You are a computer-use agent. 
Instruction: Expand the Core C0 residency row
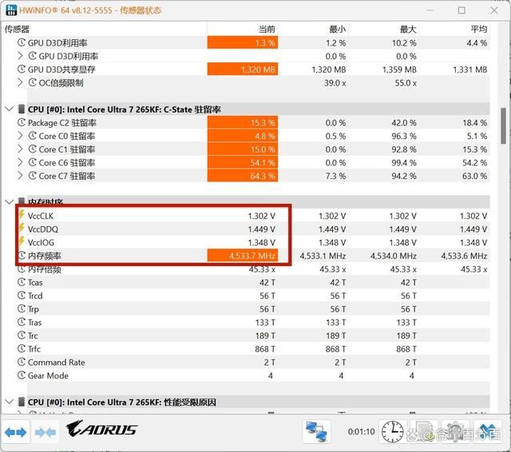(x=22, y=136)
